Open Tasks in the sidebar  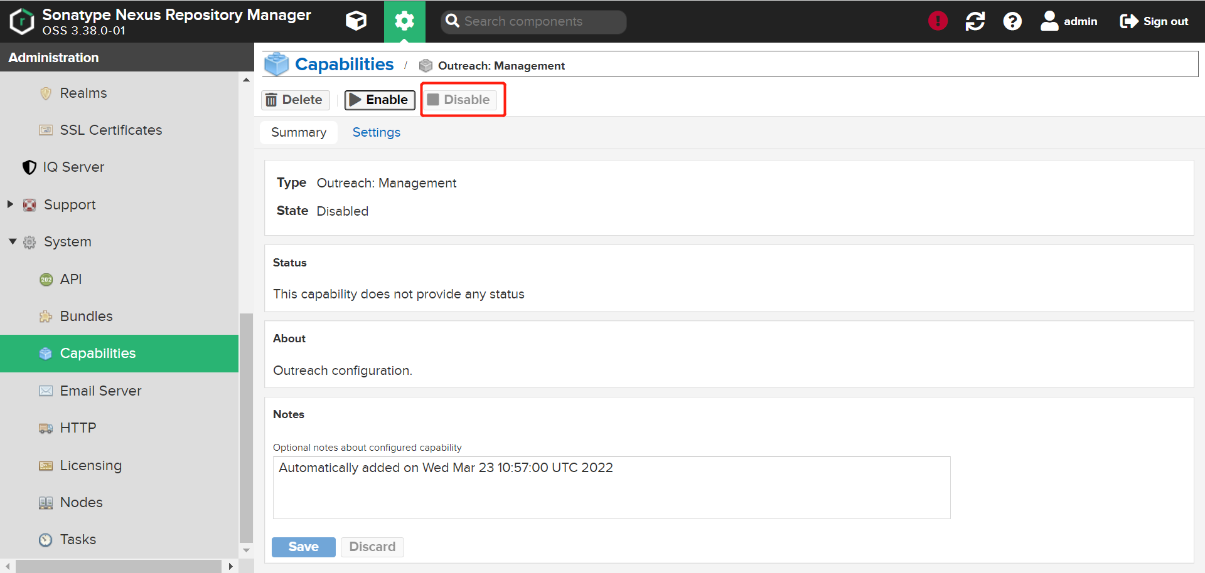click(78, 540)
